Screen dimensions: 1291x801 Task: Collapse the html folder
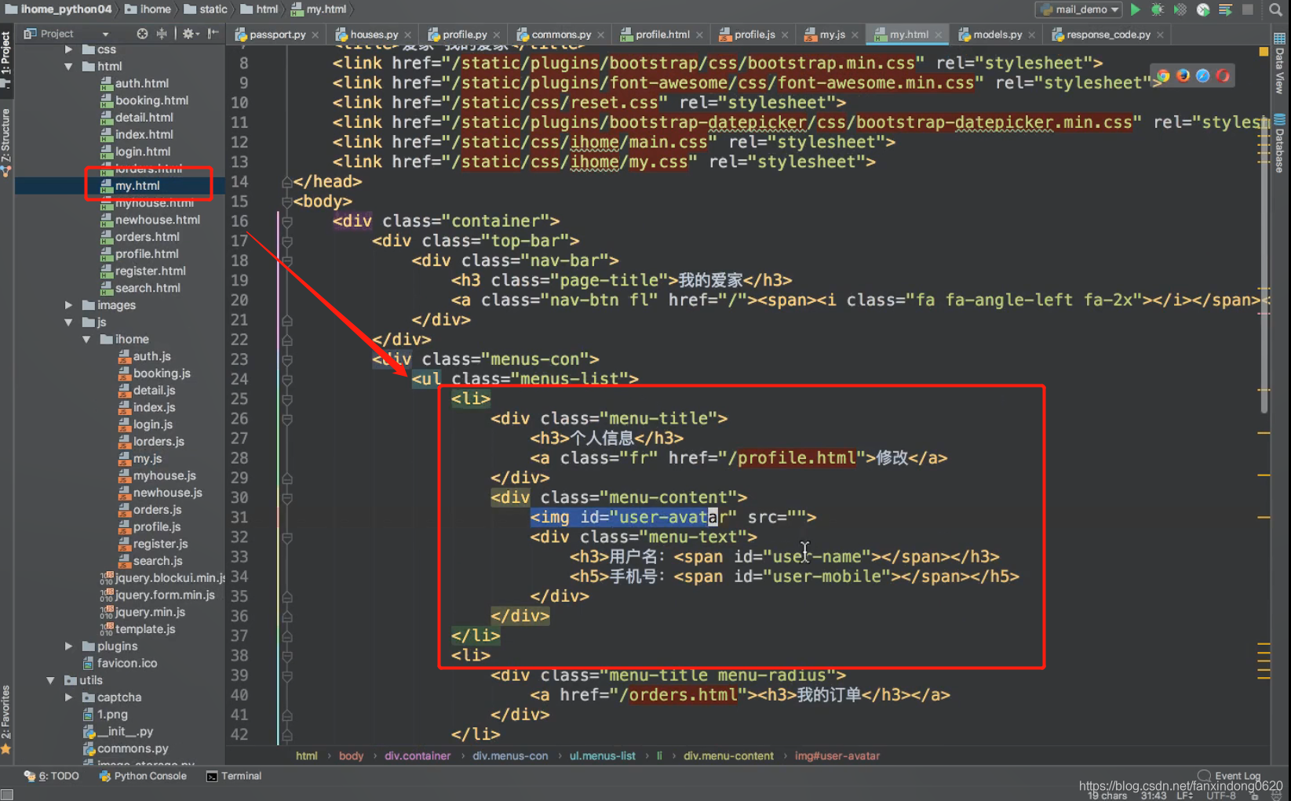[x=69, y=67]
